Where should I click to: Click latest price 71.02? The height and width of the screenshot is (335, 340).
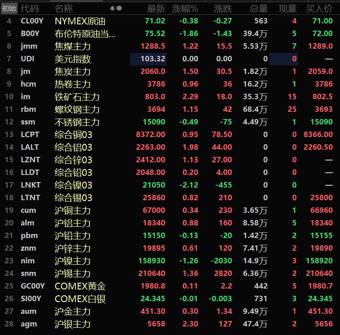[155, 21]
